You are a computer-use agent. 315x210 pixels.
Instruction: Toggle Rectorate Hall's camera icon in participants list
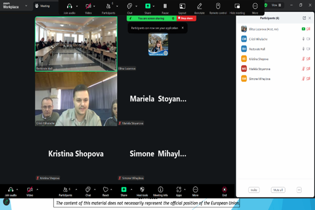(x=308, y=49)
